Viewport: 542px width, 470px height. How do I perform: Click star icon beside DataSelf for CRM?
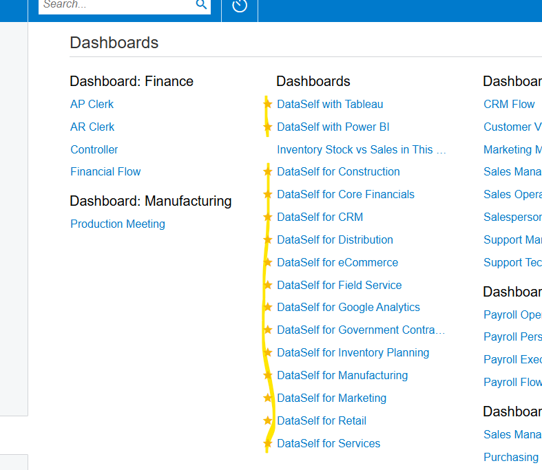[268, 217]
